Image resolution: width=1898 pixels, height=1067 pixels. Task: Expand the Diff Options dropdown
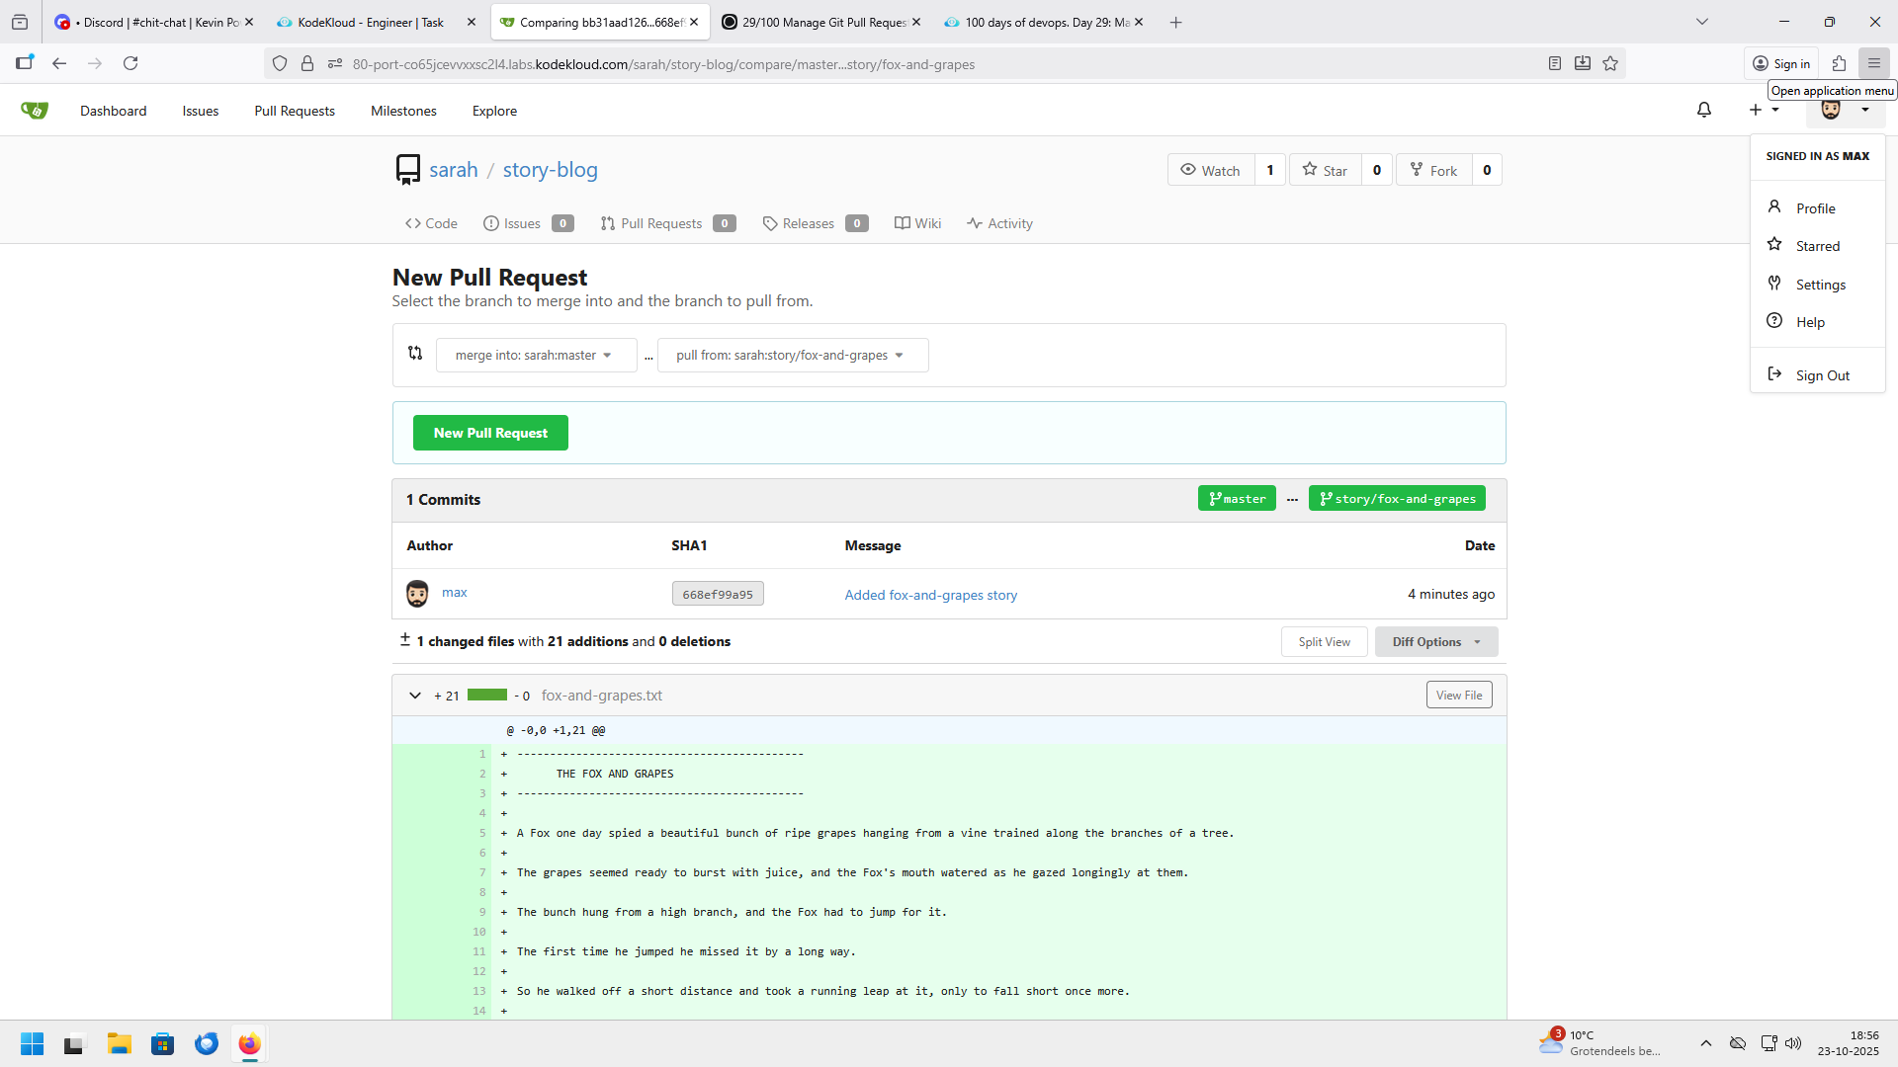tap(1435, 642)
